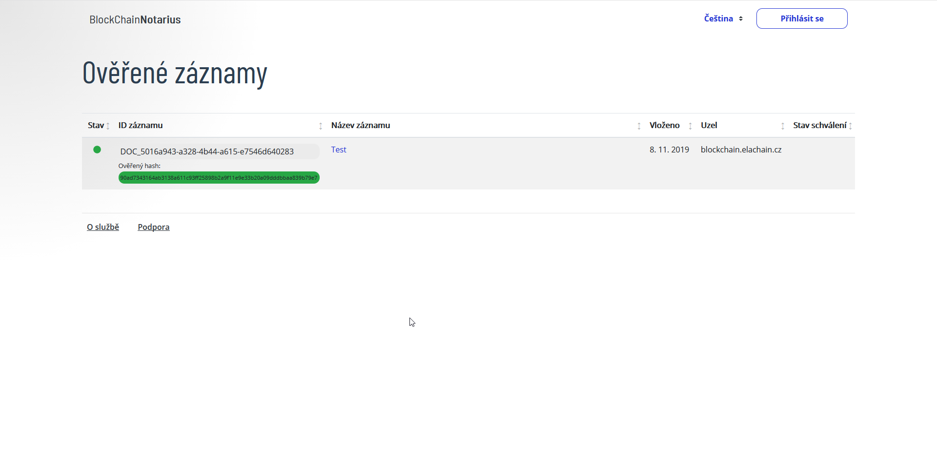The width and height of the screenshot is (937, 471).
Task: Open the Čeština language dropdown
Action: click(723, 19)
